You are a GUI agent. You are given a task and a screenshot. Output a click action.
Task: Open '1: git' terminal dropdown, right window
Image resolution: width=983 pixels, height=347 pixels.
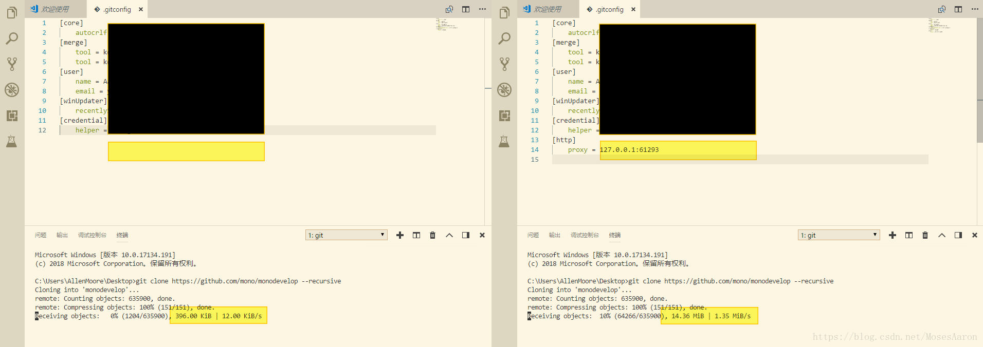click(x=839, y=235)
